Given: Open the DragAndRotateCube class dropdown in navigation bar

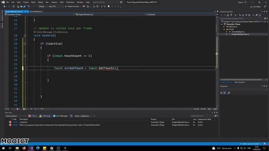Looking at the screenshot, I should (x=110, y=15).
